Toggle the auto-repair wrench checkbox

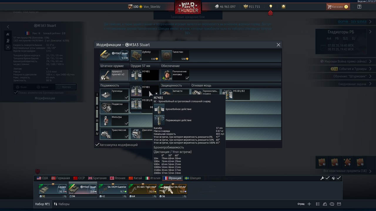pos(328,178)
